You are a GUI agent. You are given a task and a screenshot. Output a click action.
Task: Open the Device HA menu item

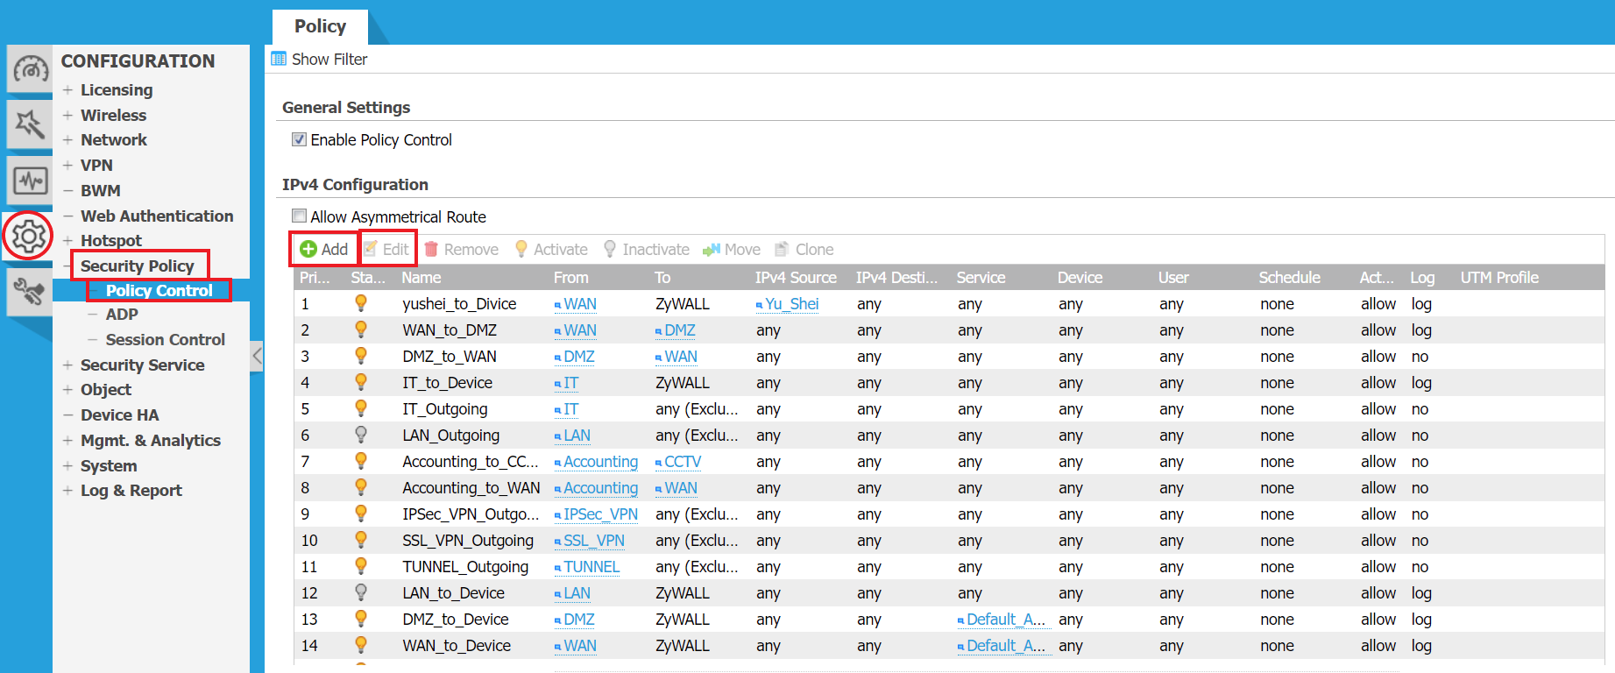coord(119,415)
